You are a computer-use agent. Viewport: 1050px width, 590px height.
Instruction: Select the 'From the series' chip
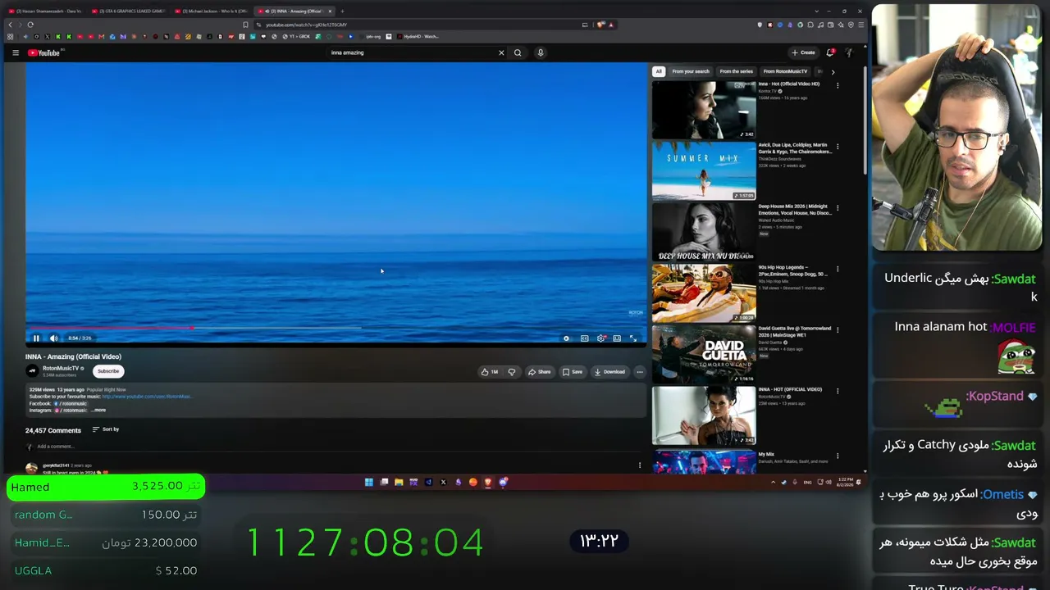736,71
